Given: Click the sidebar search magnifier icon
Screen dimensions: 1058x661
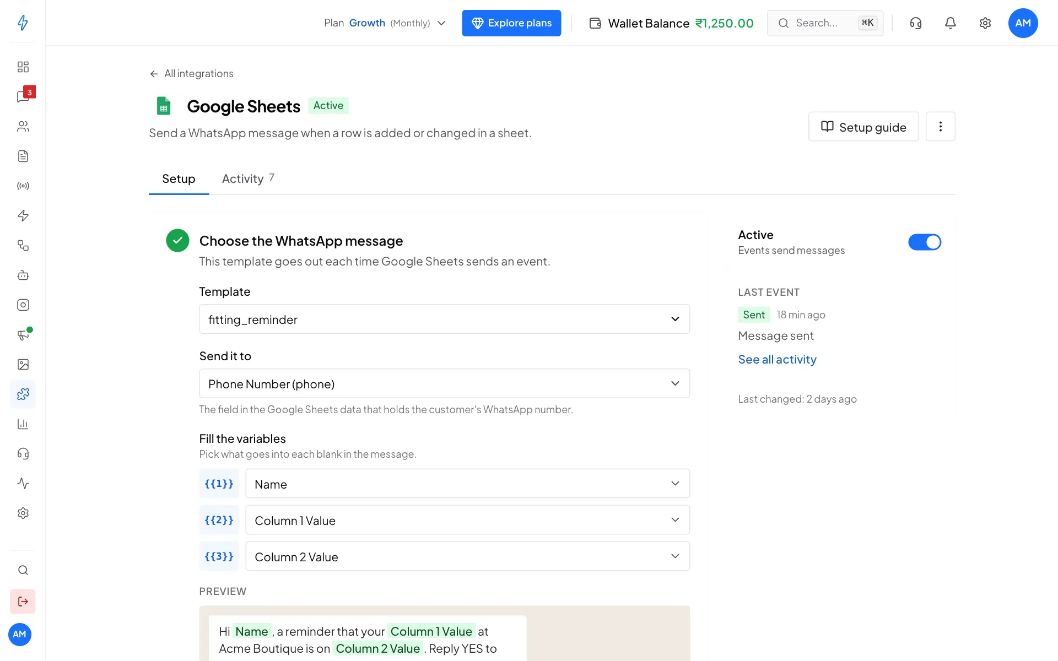Looking at the screenshot, I should (x=23, y=570).
